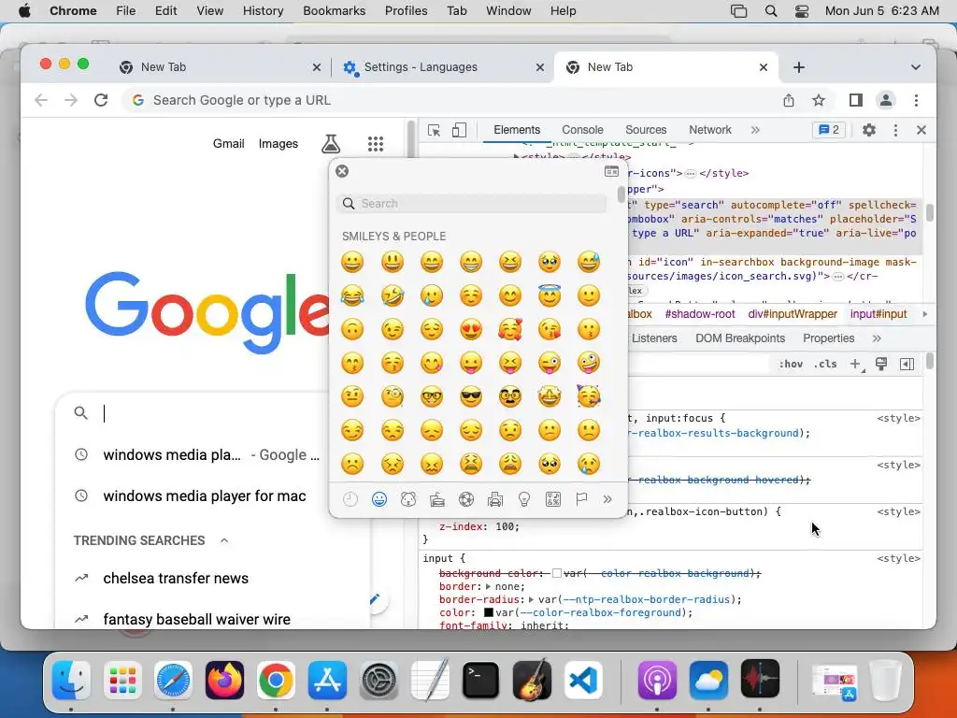Open the Google Labs flask icon
This screenshot has height=718, width=957.
[x=330, y=144]
